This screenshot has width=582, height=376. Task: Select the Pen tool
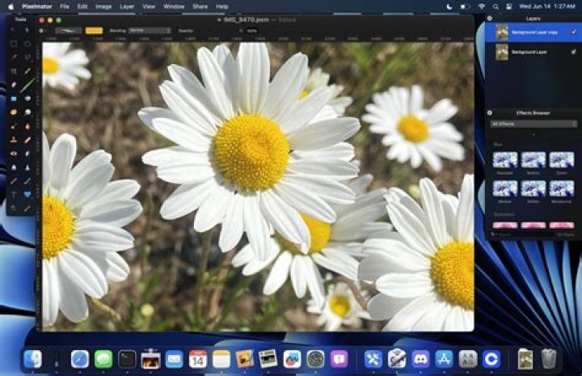[x=14, y=181]
